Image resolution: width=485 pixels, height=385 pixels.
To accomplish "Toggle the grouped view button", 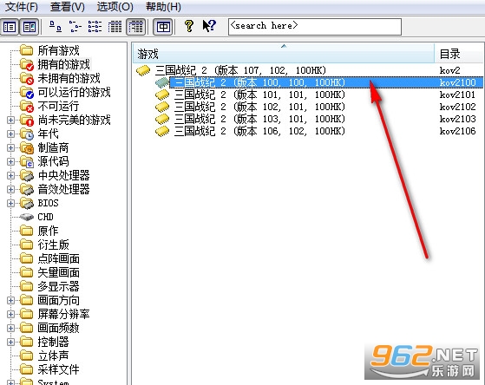I will [x=136, y=27].
